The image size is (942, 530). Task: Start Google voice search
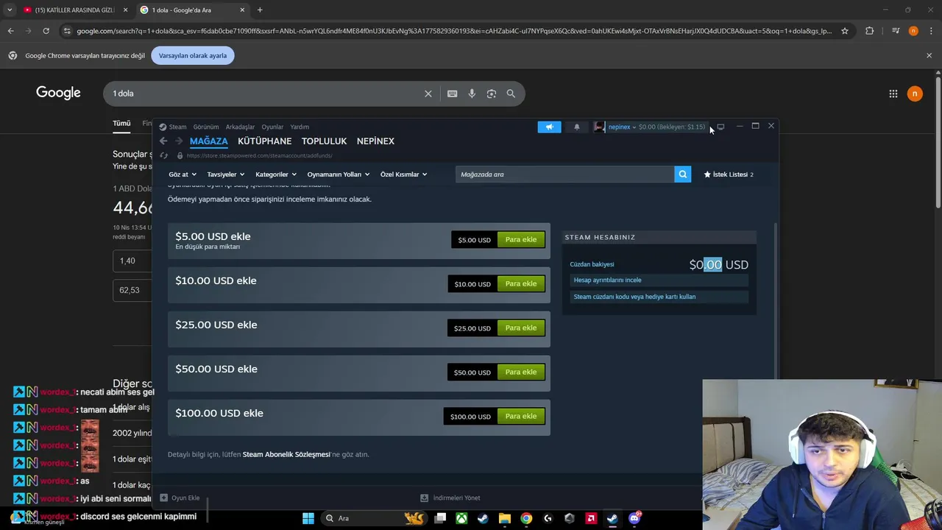tap(472, 93)
